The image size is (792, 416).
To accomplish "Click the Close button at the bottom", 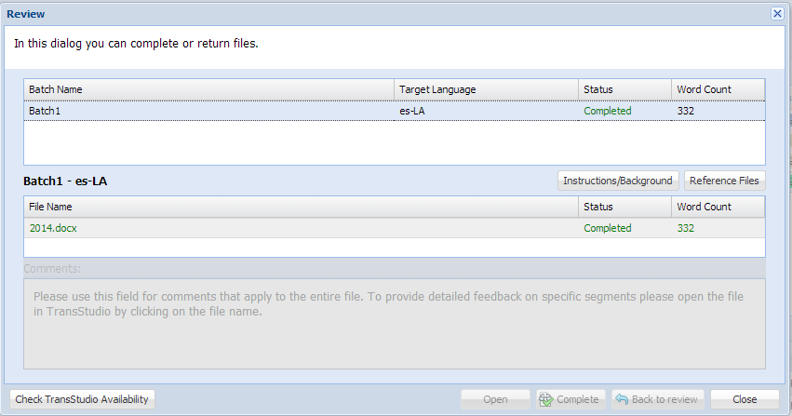I will click(745, 399).
